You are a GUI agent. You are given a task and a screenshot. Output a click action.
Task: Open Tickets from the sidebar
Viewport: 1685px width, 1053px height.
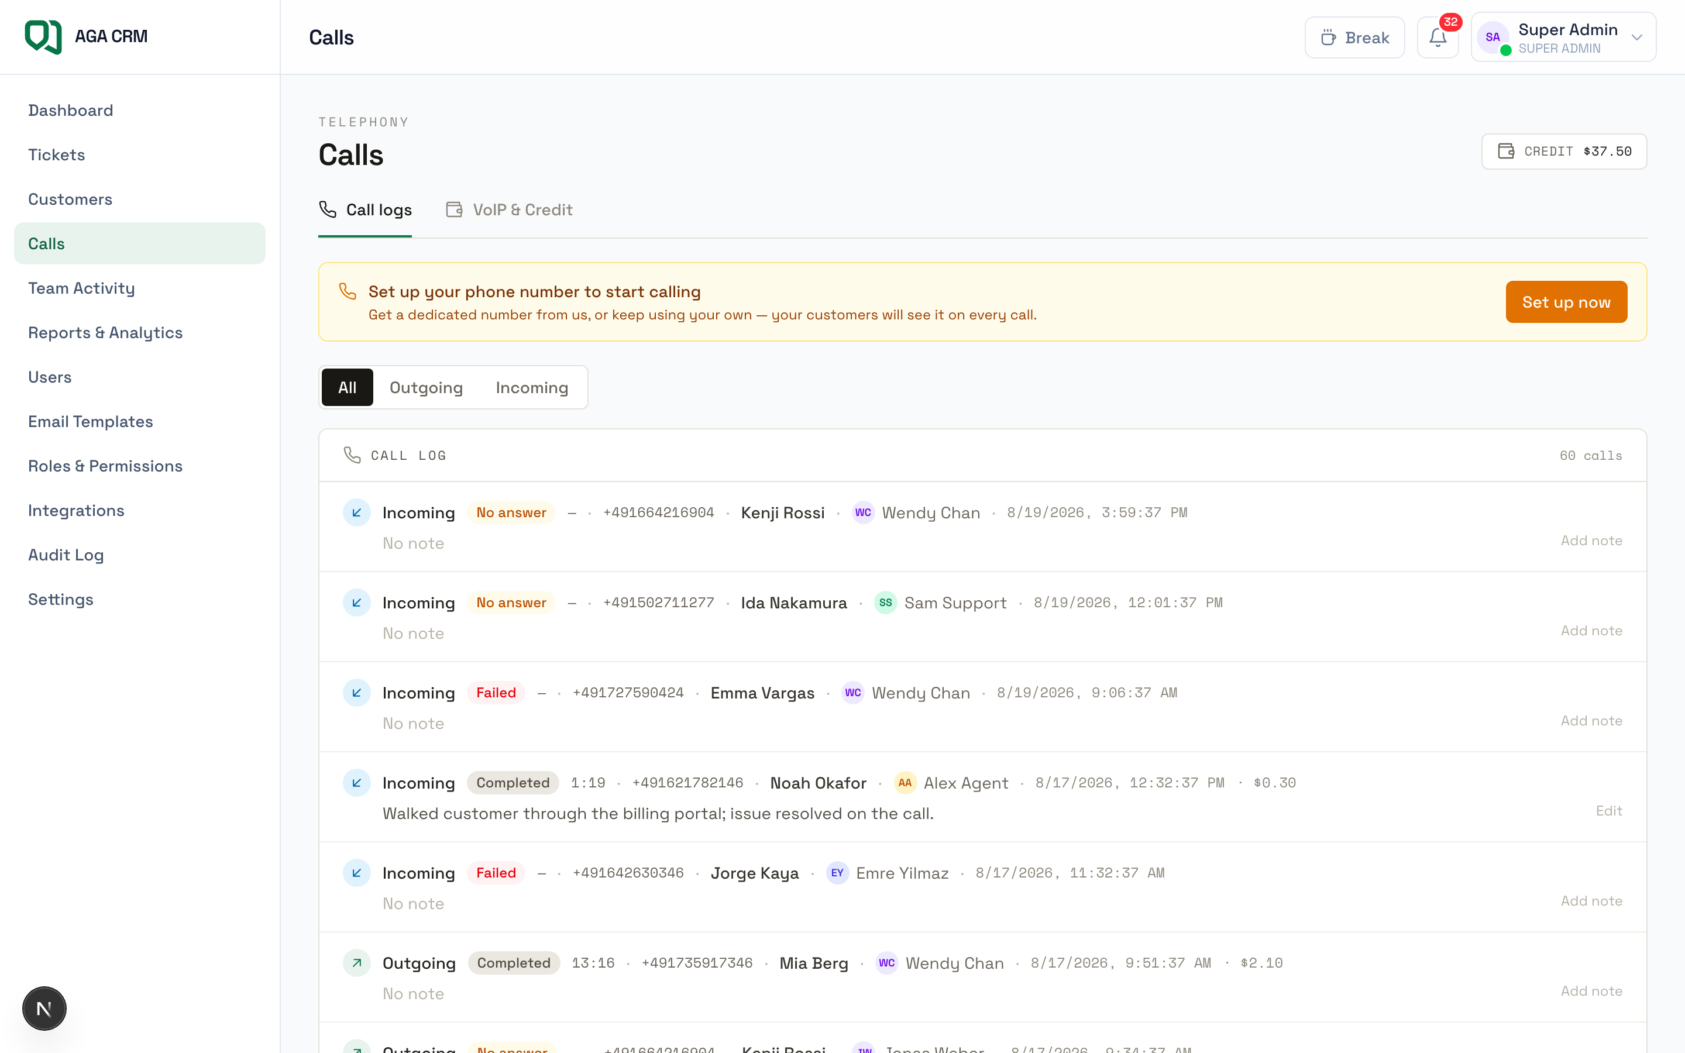pyautogui.click(x=139, y=154)
